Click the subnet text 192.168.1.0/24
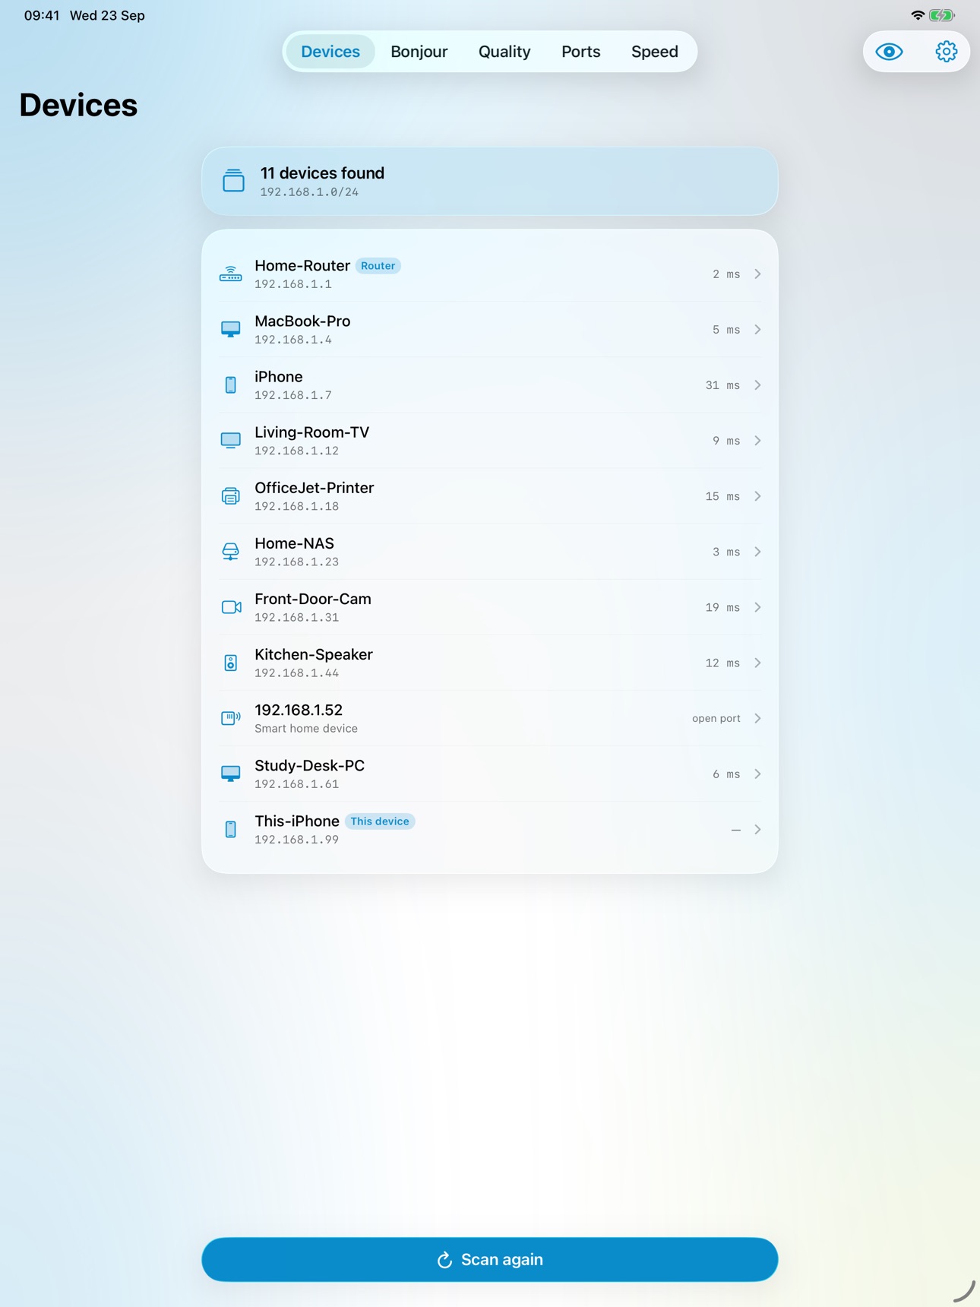 point(309,192)
